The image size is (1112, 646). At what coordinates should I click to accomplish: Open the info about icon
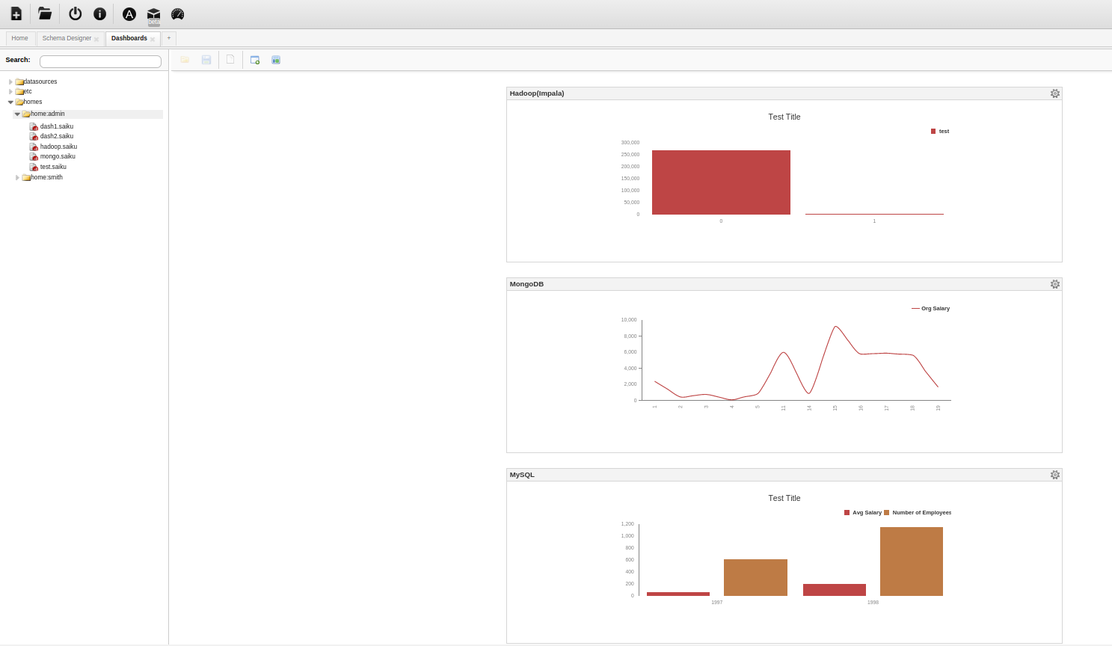(99, 13)
